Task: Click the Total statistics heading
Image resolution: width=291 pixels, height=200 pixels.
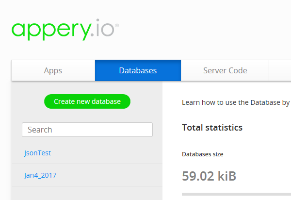Action: click(x=212, y=128)
